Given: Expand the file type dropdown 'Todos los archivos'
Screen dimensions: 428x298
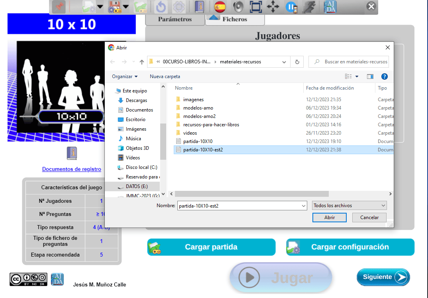Looking at the screenshot, I should pyautogui.click(x=349, y=206).
